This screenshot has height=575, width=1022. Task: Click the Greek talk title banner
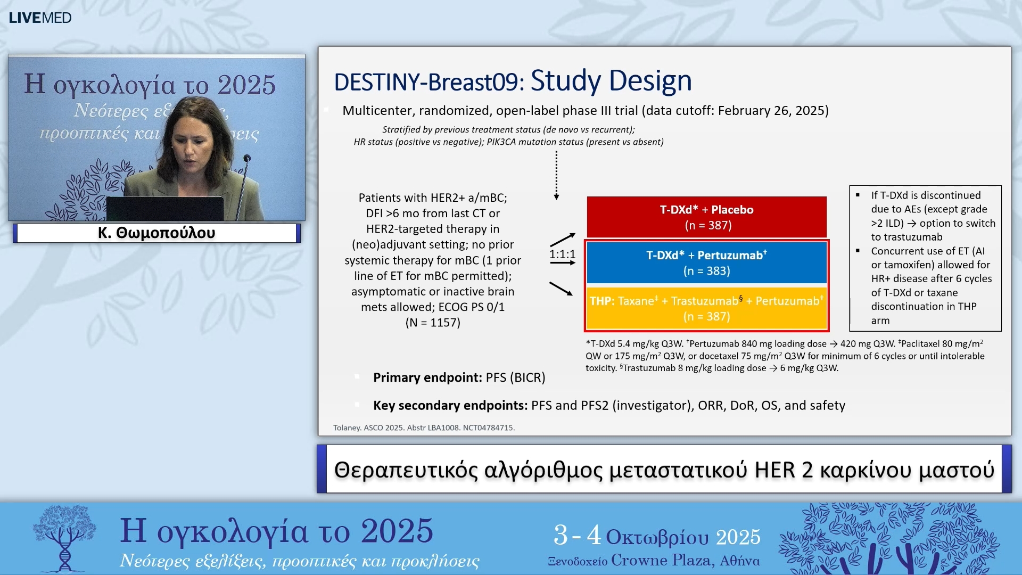[x=664, y=470]
